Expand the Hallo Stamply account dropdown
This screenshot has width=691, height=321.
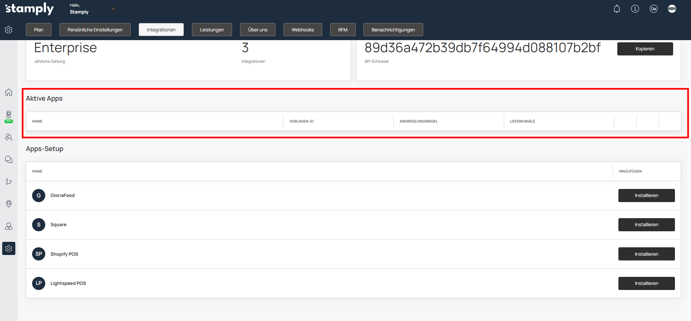click(x=113, y=9)
